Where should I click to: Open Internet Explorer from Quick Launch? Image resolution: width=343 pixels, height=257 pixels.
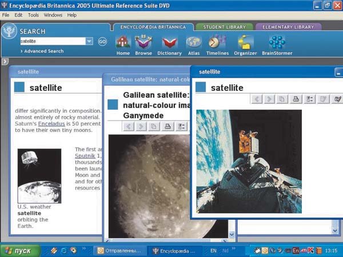[x=63, y=251]
